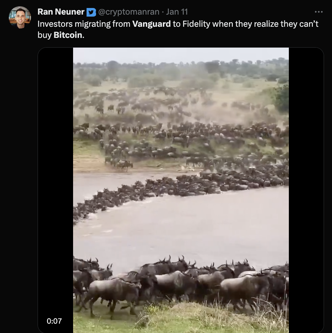Click the Ran Neuner display name
Screen dimensions: 332x333
[x=61, y=12]
